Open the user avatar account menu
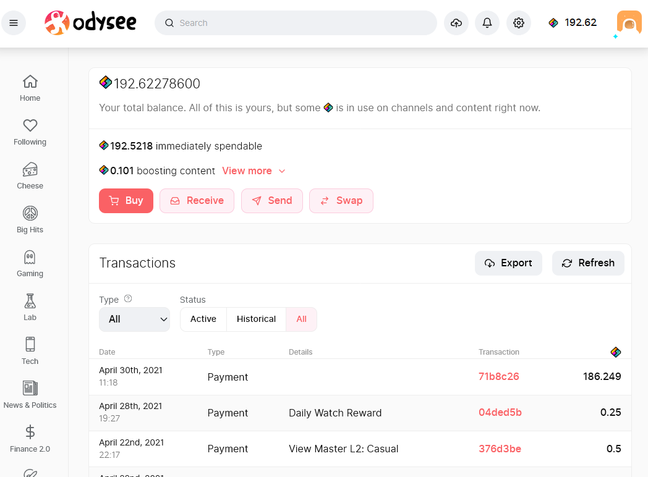Image resolution: width=648 pixels, height=477 pixels. 629,23
